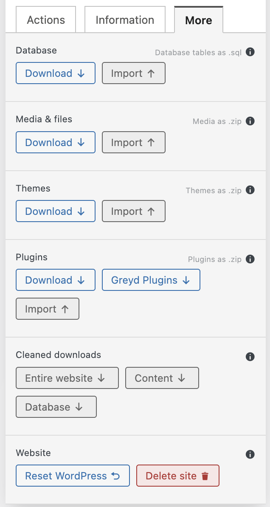Import a database file
This screenshot has height=507, width=270.
(133, 73)
